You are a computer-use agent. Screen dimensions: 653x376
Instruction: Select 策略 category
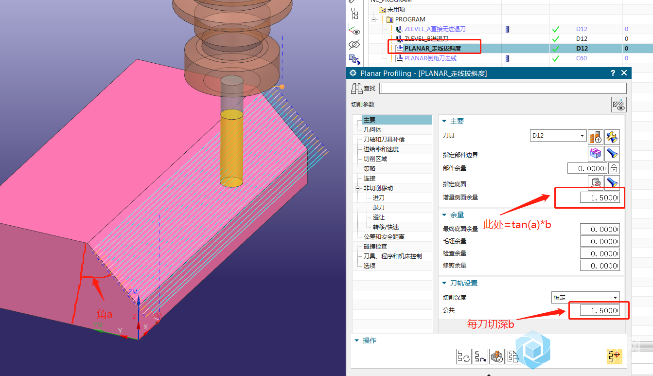click(370, 169)
